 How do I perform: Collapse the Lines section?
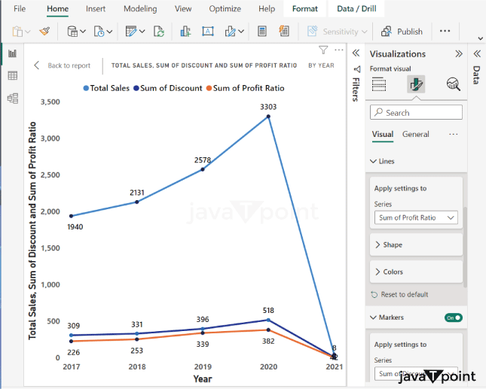point(382,161)
